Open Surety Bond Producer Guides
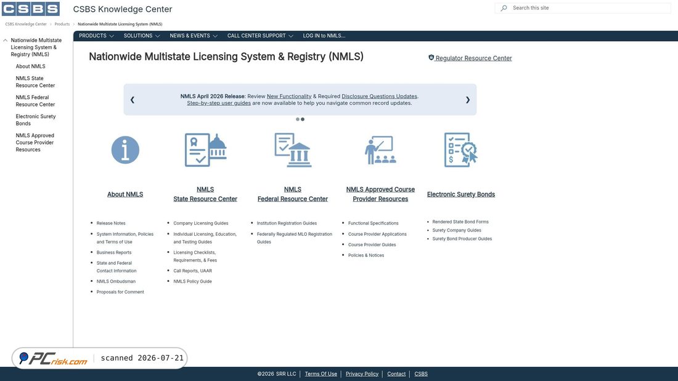This screenshot has width=678, height=381. (462, 239)
